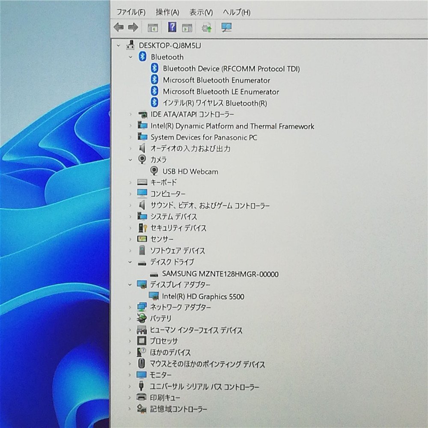Expand the モニター category
The height and width of the screenshot is (428, 428).
[130, 375]
